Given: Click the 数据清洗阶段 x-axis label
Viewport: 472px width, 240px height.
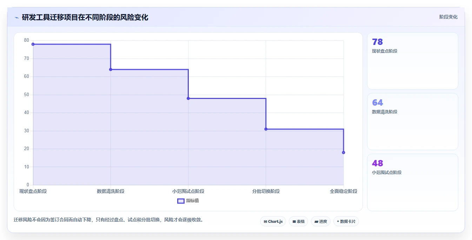Looking at the screenshot, I should tap(111, 191).
